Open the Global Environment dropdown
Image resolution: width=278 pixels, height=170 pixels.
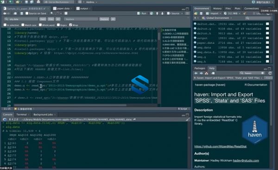pos(217,18)
